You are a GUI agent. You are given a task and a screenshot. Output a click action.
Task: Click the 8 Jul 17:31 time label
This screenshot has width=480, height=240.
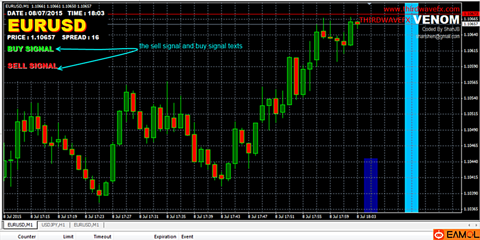click(149, 217)
